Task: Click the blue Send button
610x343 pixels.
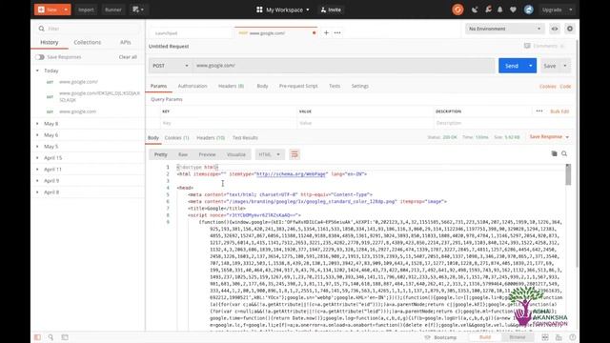Action: [512, 66]
